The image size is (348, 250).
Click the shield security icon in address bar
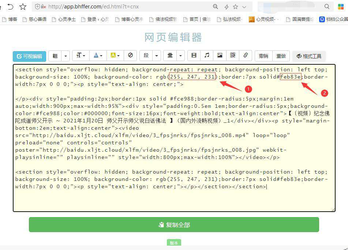37,7
